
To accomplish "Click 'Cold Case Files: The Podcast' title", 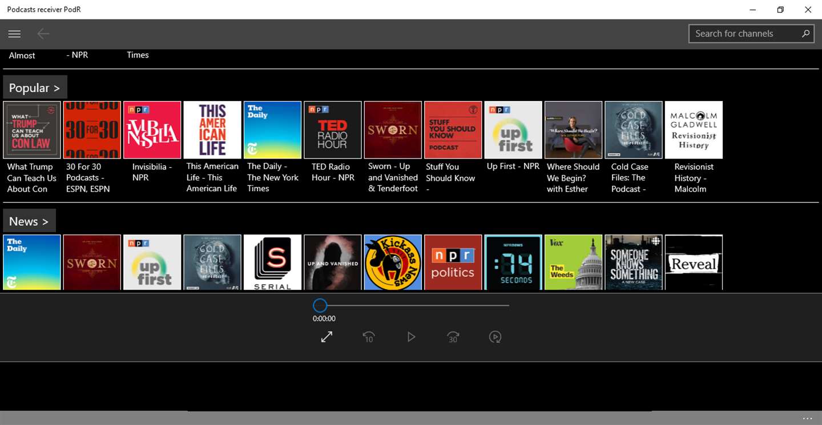I will pos(630,178).
